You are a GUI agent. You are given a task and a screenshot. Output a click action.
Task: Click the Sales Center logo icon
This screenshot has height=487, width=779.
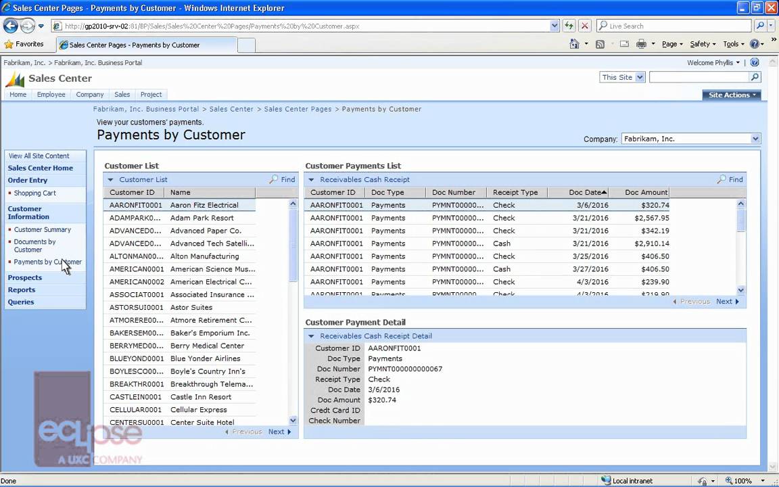(x=15, y=79)
